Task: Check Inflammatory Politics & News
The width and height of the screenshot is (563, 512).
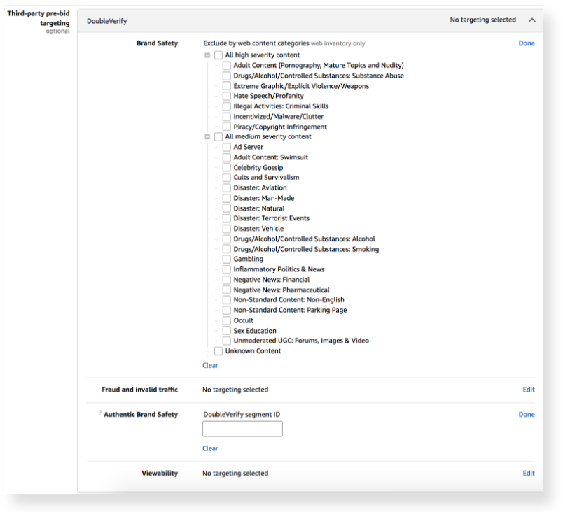Action: pyautogui.click(x=227, y=269)
